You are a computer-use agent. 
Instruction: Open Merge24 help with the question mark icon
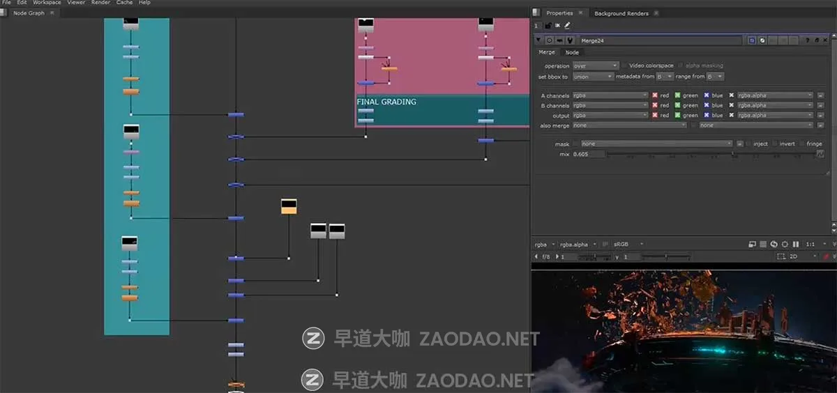pyautogui.click(x=808, y=41)
